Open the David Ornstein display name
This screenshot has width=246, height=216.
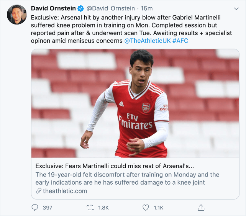coord(54,8)
